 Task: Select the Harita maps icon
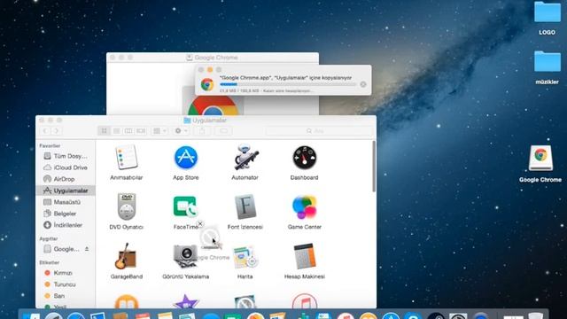coord(245,257)
